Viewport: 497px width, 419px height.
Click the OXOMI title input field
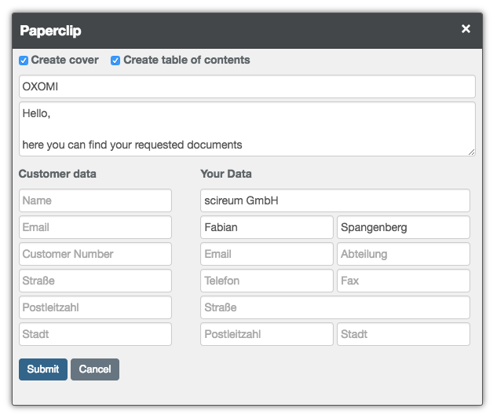click(247, 87)
